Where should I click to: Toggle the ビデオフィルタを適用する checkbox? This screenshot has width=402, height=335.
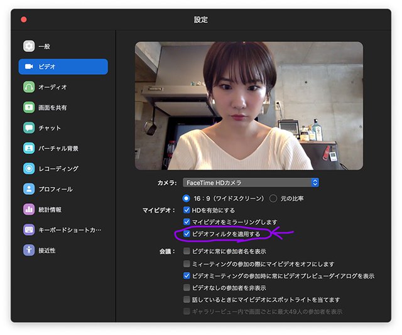point(187,234)
